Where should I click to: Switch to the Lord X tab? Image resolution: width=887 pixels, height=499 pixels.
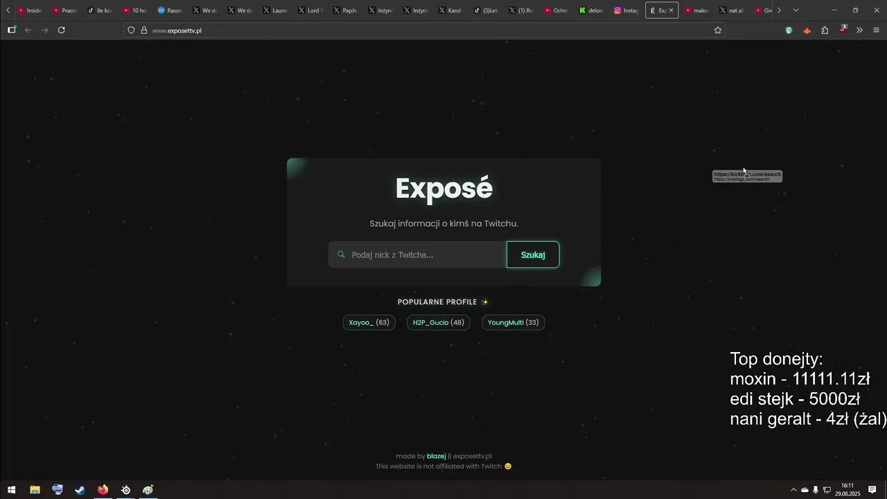[x=311, y=10]
